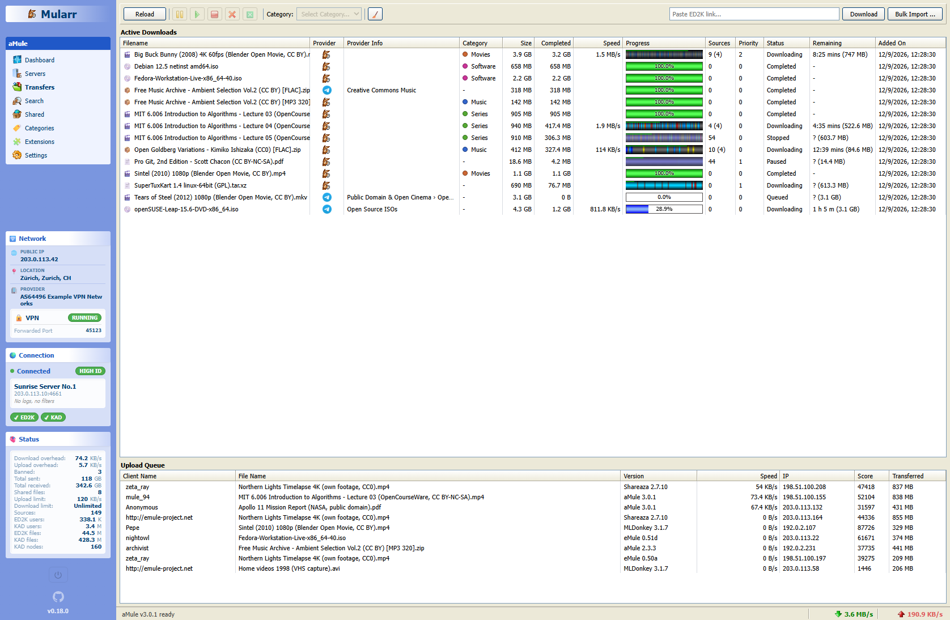This screenshot has width=950, height=620.
Task: Click the Reload button
Action: point(145,14)
